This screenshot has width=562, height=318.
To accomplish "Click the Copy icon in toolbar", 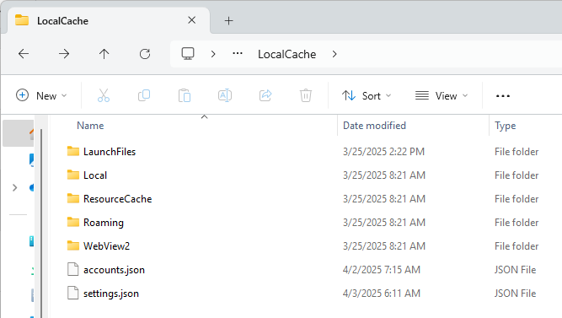I will [144, 96].
